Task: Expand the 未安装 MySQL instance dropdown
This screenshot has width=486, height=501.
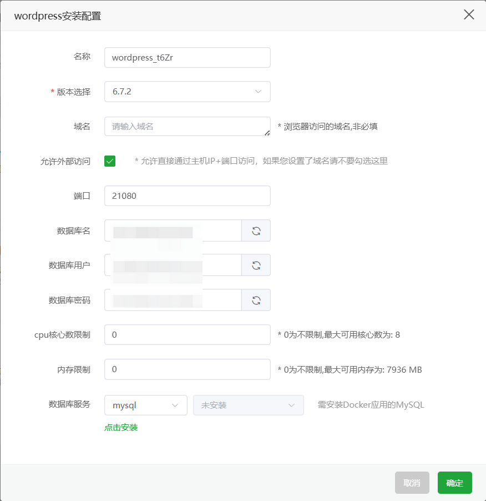Action: coord(248,405)
